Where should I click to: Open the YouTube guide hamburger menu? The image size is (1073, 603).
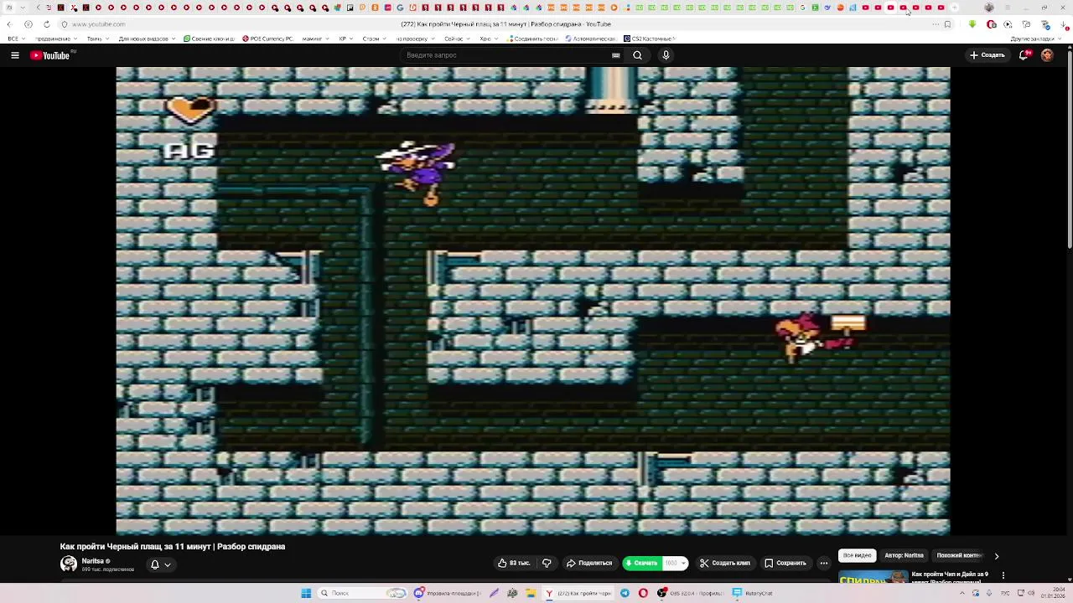pyautogui.click(x=15, y=55)
